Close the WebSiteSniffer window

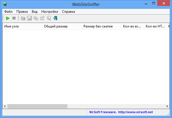click(x=164, y=3)
